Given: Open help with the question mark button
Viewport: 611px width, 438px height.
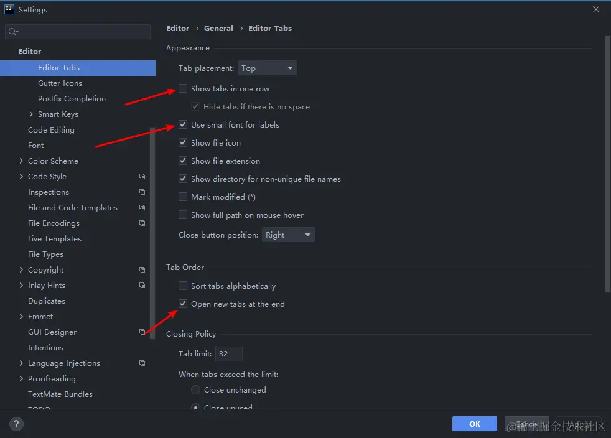Looking at the screenshot, I should pyautogui.click(x=16, y=424).
